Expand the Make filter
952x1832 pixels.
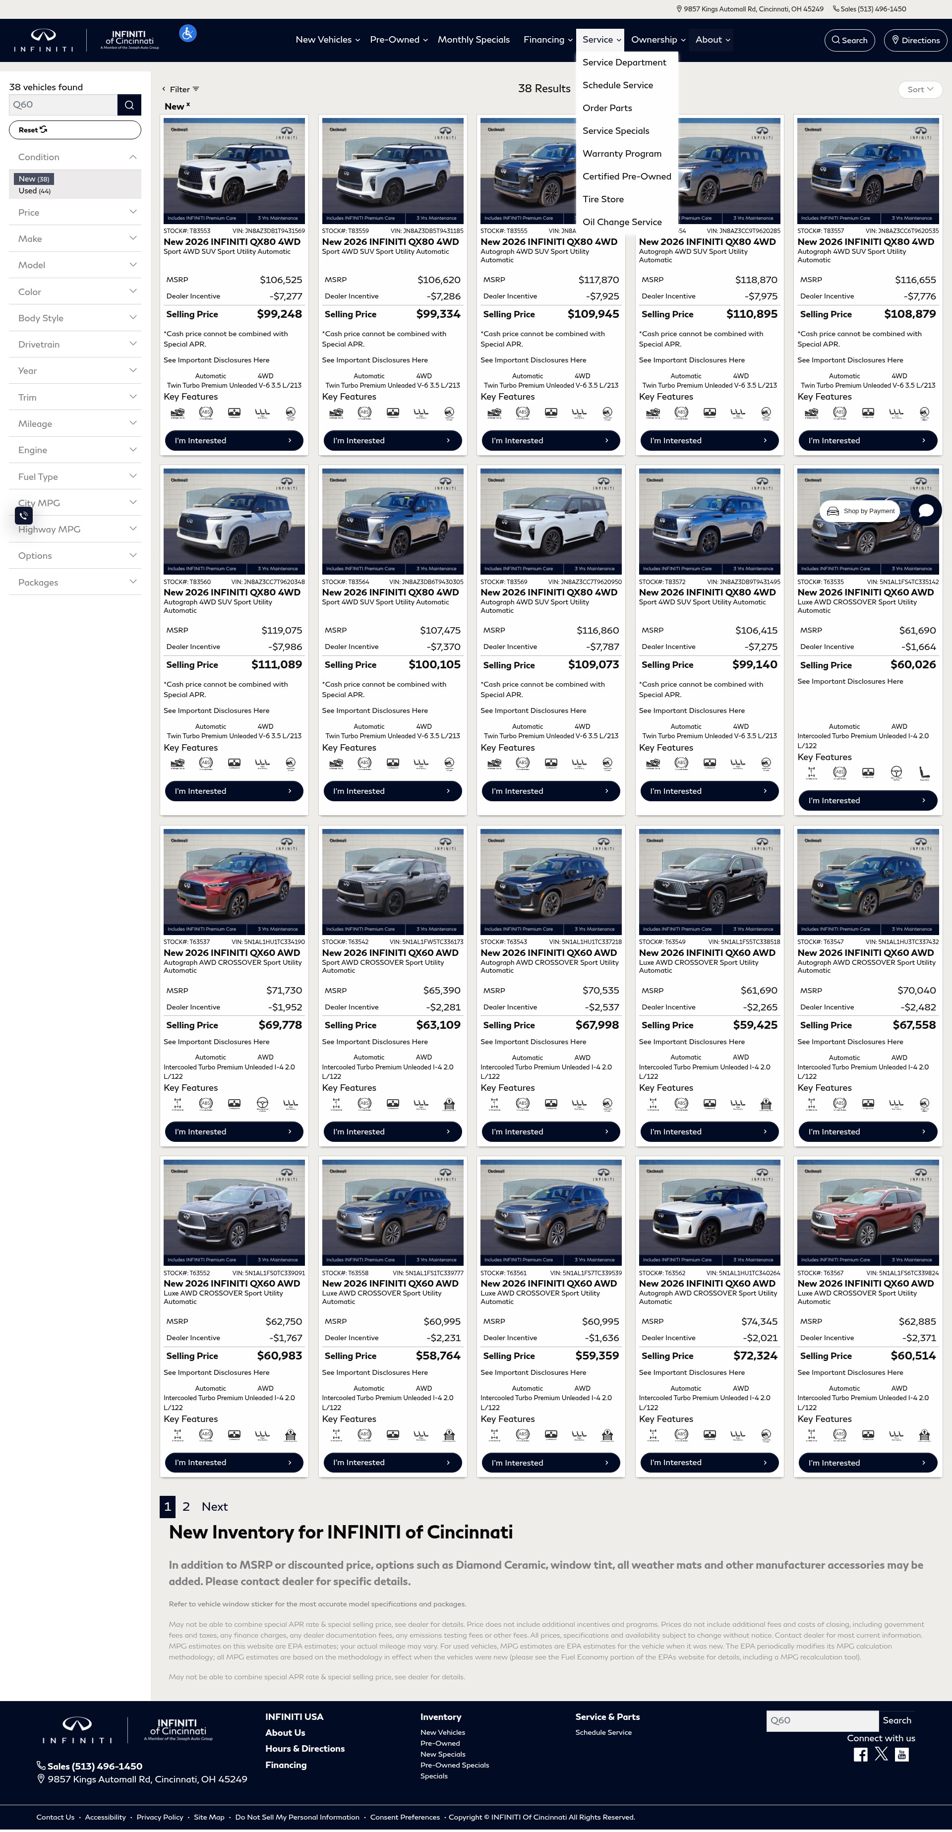[75, 239]
